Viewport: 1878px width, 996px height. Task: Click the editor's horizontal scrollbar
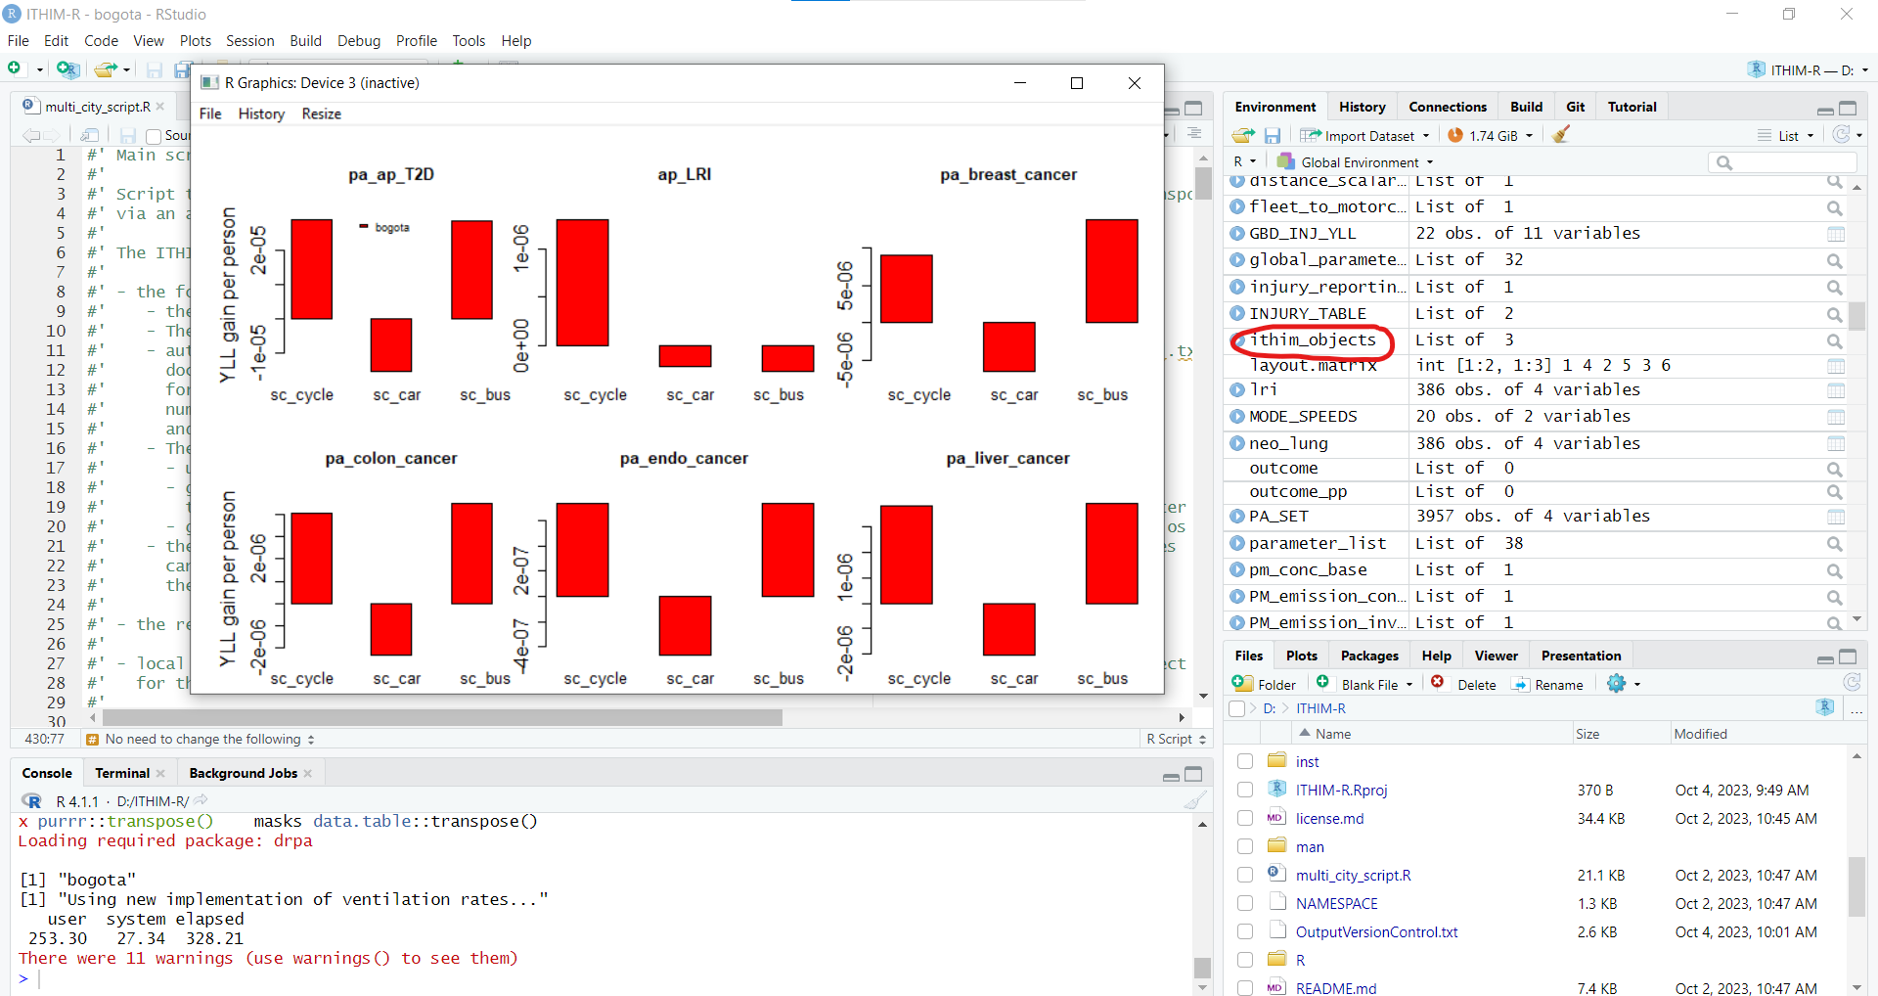pyautogui.click(x=442, y=718)
